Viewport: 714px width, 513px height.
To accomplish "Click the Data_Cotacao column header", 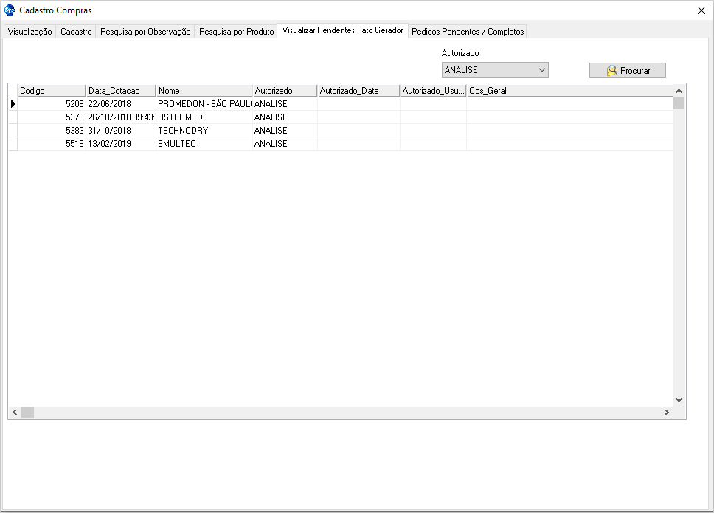I will [120, 91].
